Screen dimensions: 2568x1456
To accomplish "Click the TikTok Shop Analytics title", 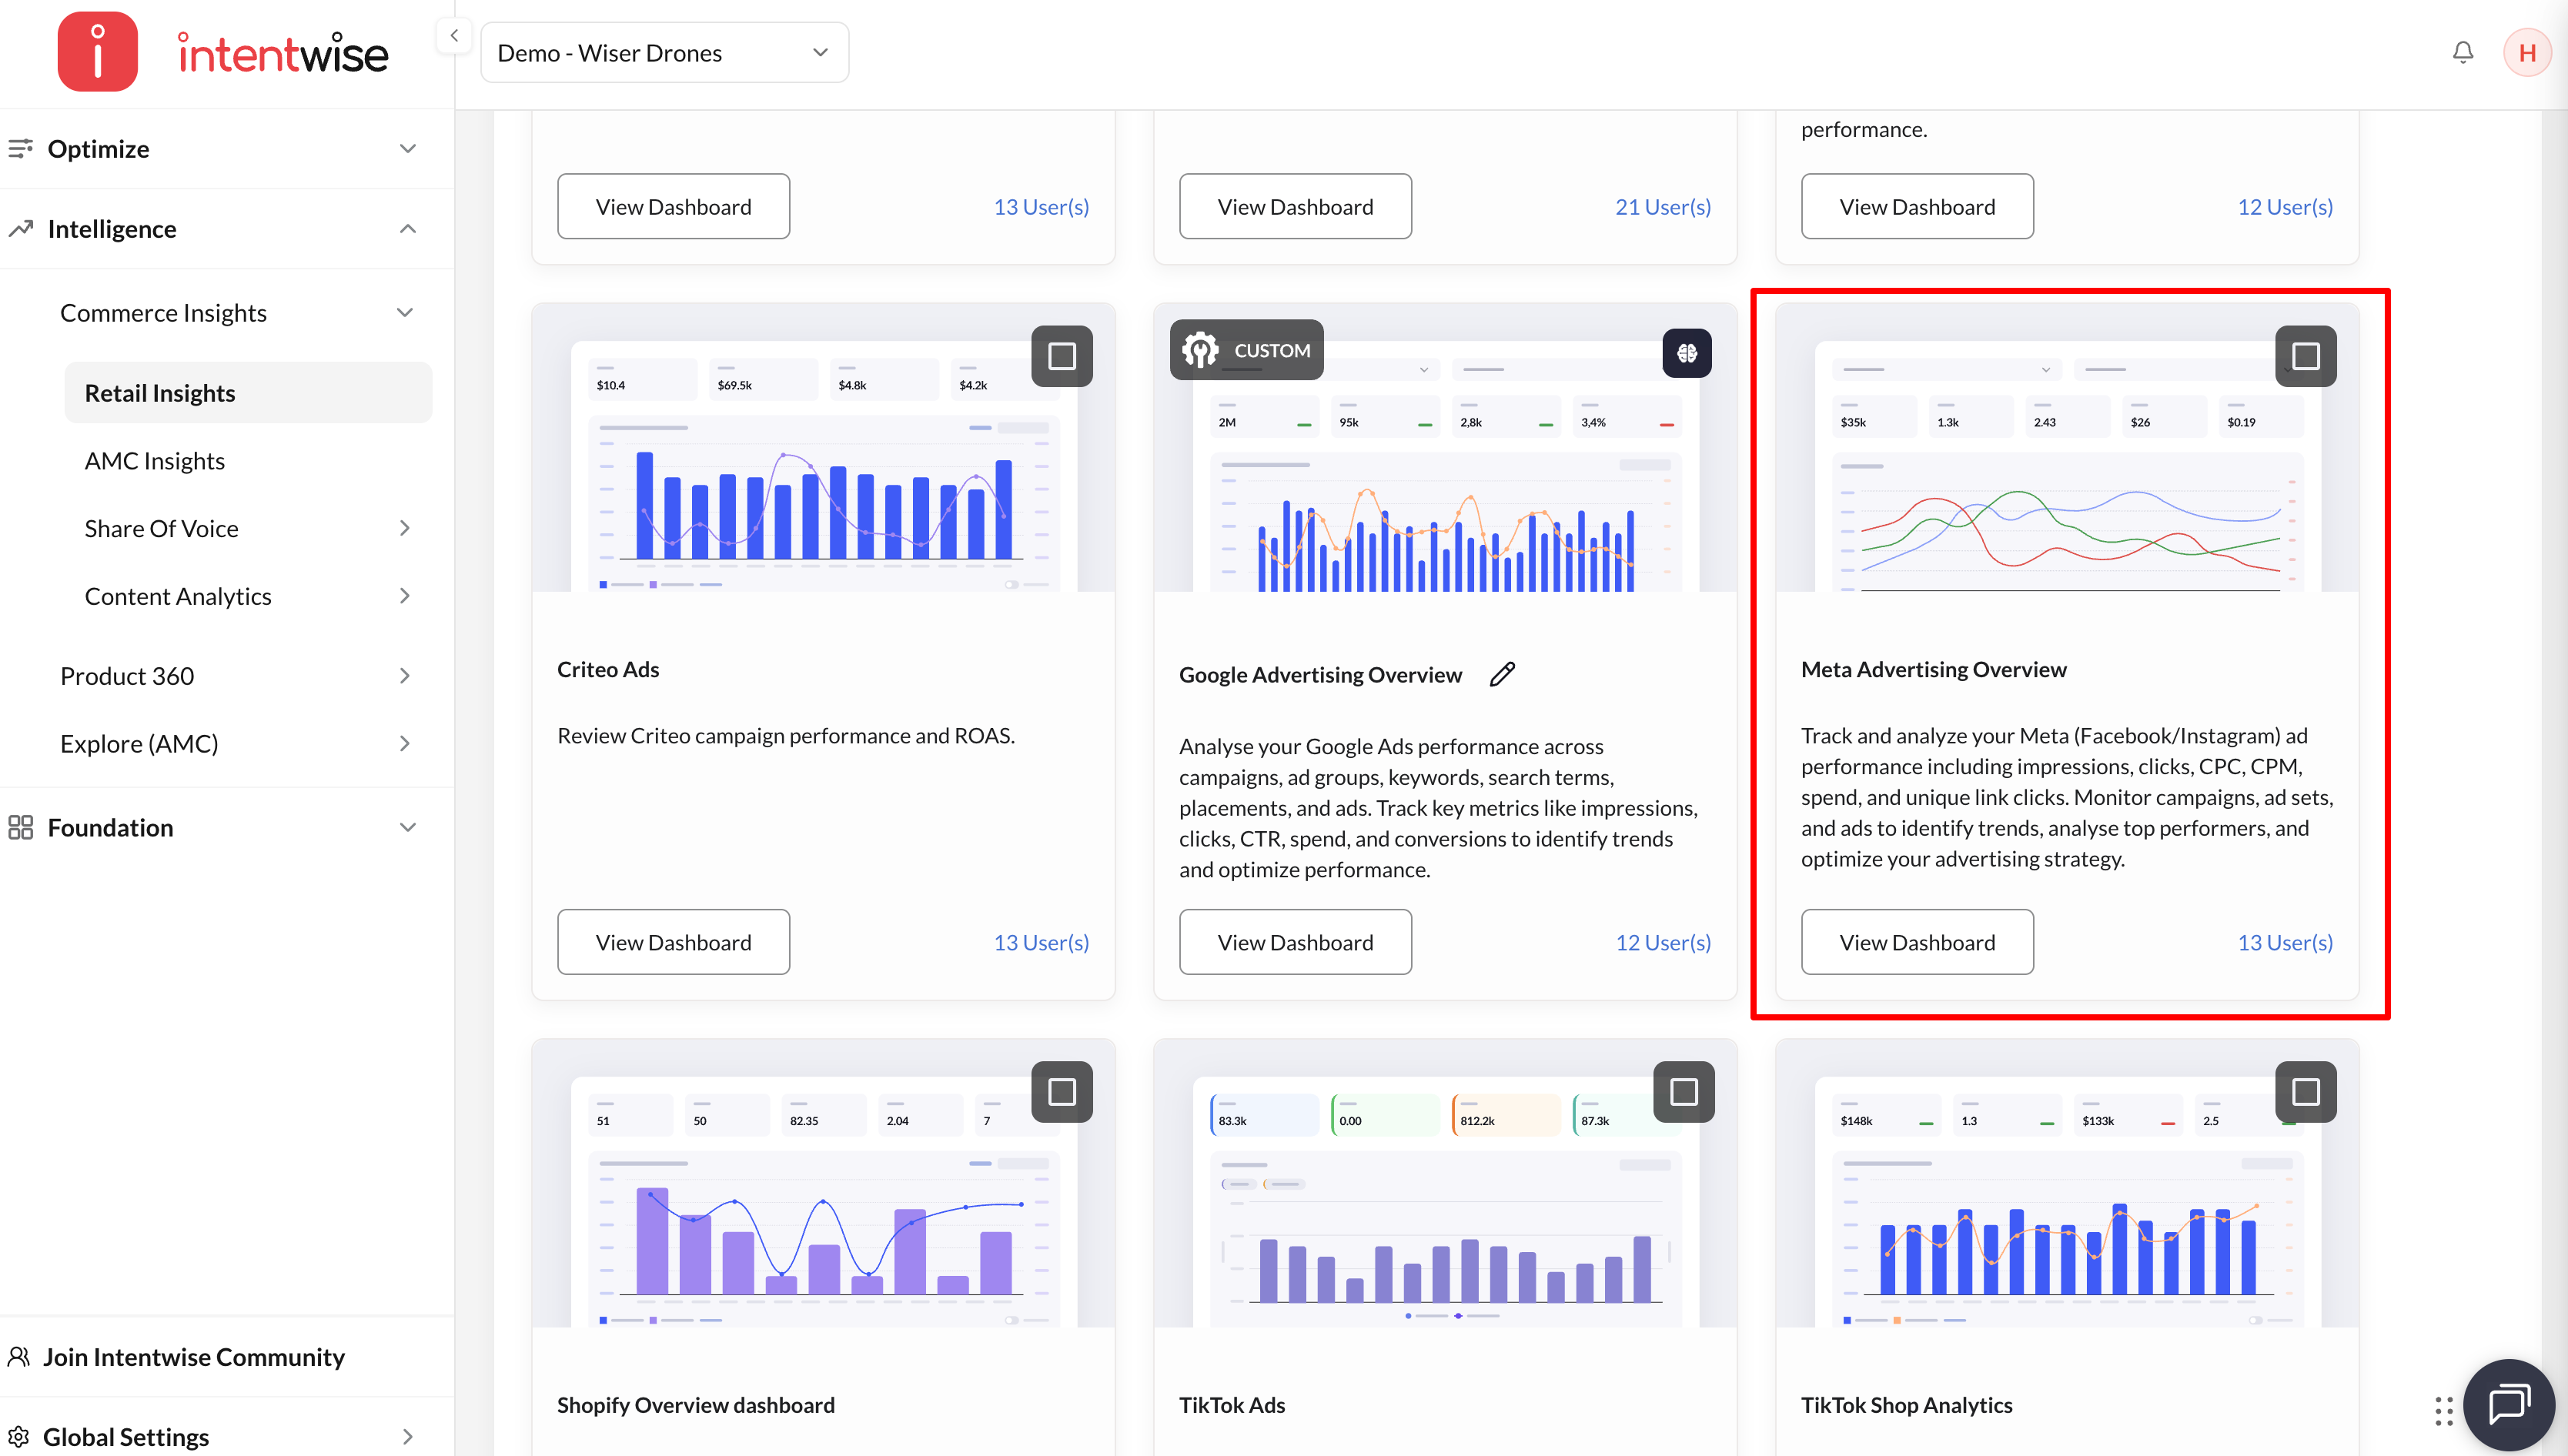I will coord(1907,1405).
